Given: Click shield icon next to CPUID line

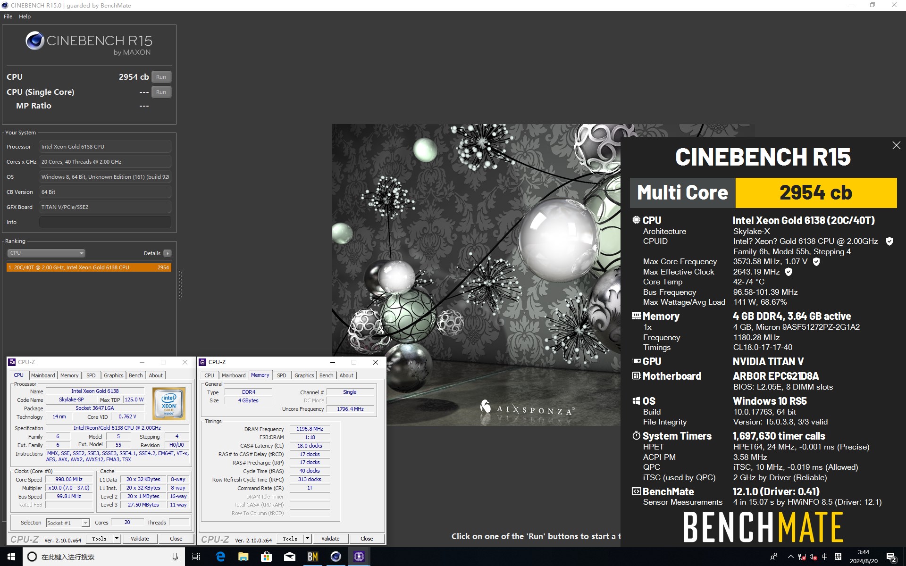Looking at the screenshot, I should [x=889, y=241].
